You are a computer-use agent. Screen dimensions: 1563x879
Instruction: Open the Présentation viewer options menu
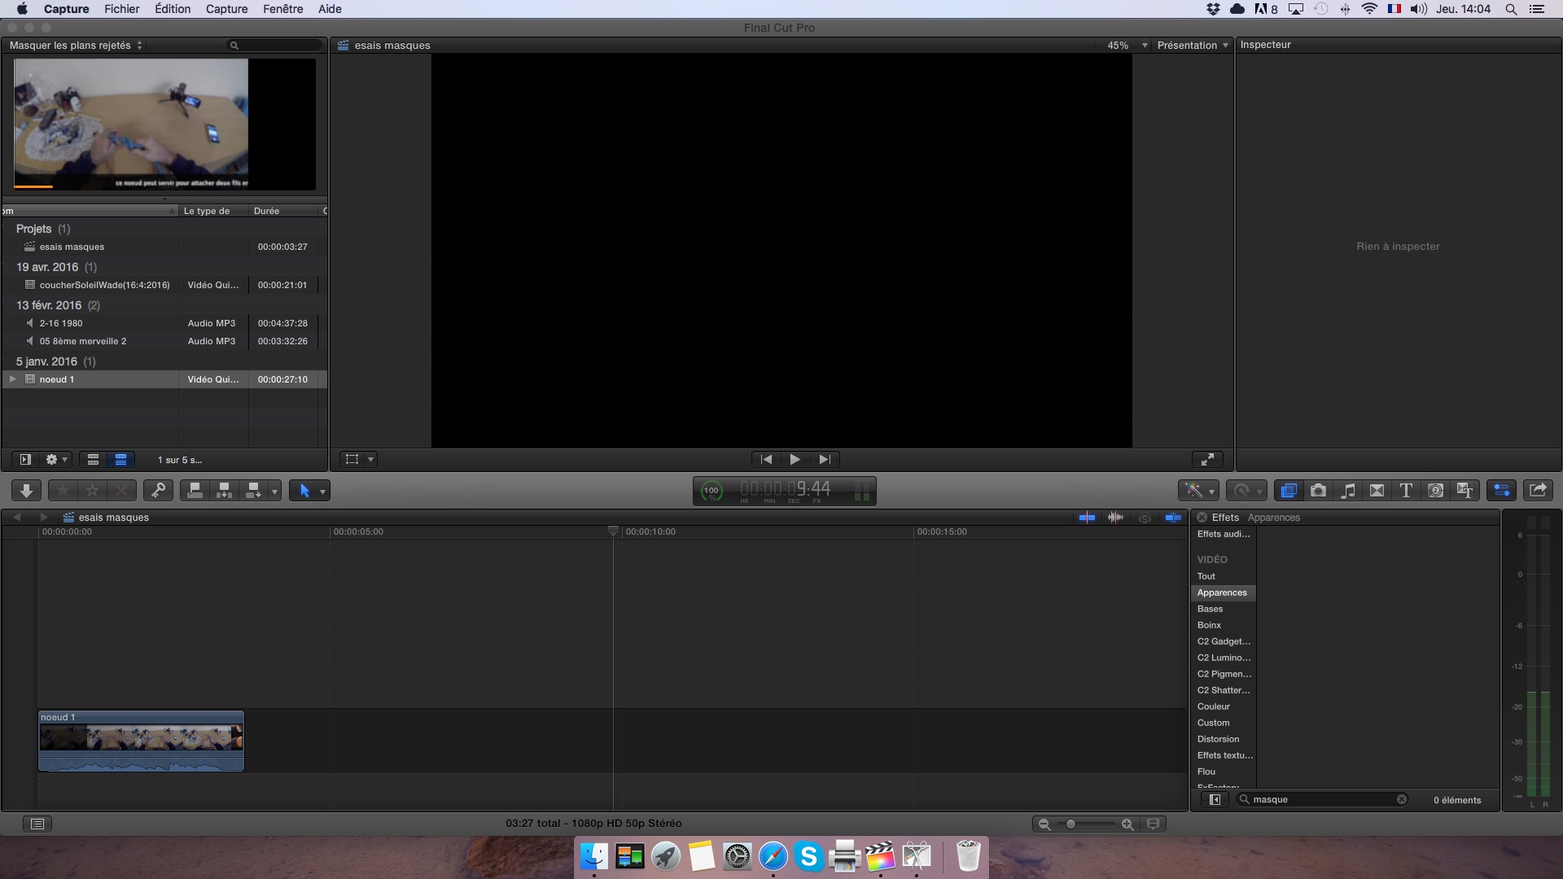point(1193,46)
